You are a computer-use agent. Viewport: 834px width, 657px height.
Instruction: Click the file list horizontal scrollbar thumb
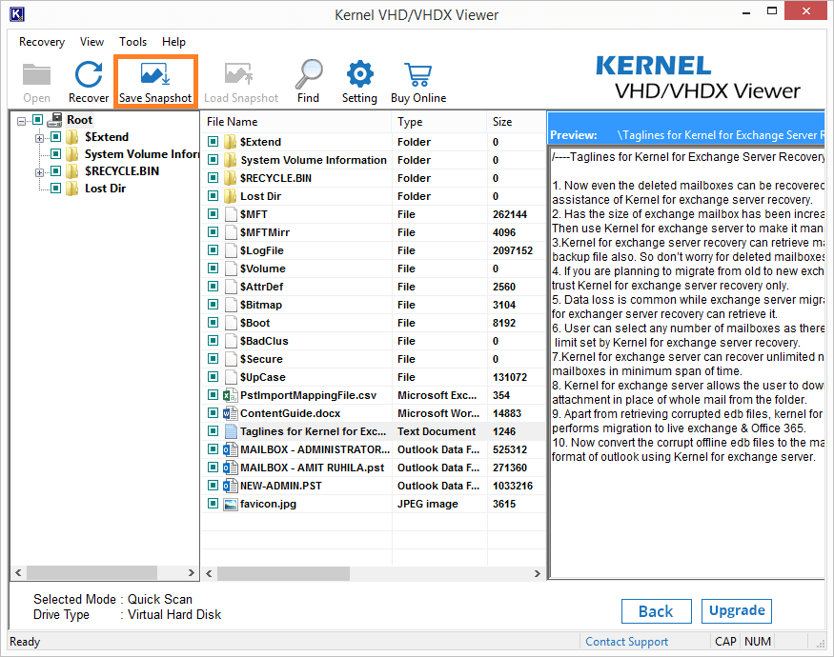click(x=283, y=573)
